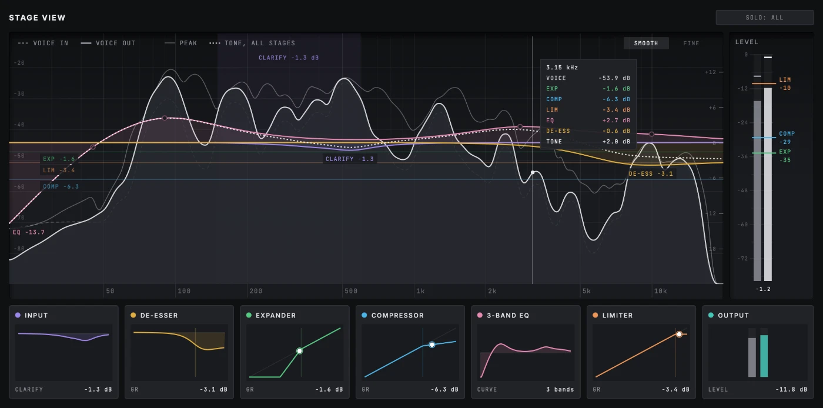
Task: Click the CLARIFY -1.3 dB header label
Action: [x=289, y=58]
